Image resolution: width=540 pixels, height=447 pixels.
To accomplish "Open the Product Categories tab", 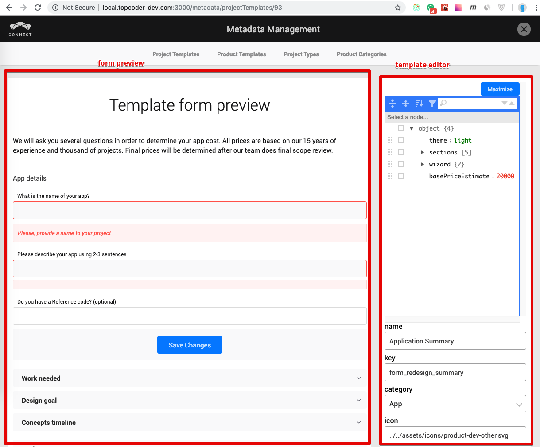I will (361, 54).
